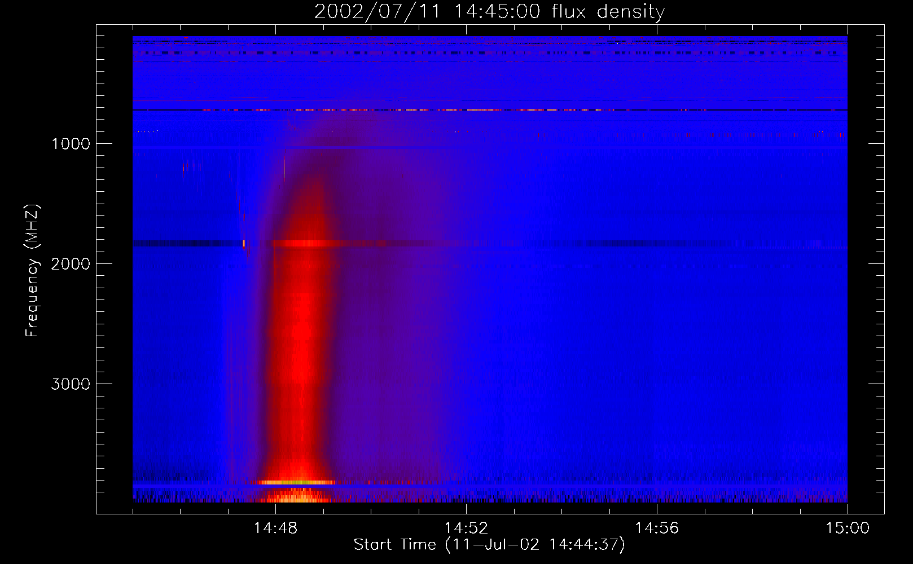Click the 14:56 time tick label
This screenshot has height=564, width=913.
click(657, 528)
